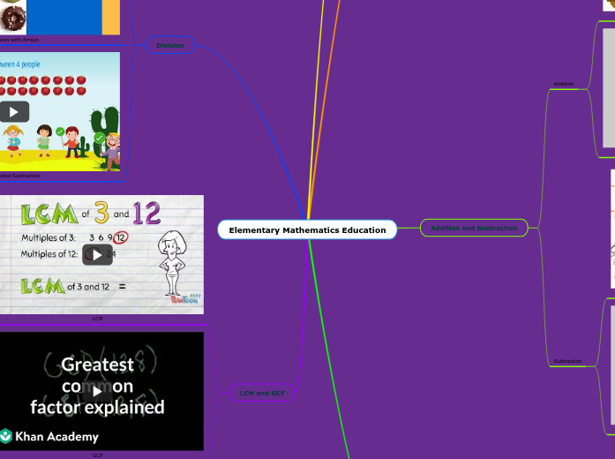Click the Repeated Subtraction video caption
Image resolution: width=615 pixels, height=459 pixels.
click(20, 176)
